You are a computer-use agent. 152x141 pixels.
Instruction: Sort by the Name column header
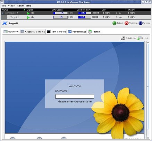[x=14, y=10]
